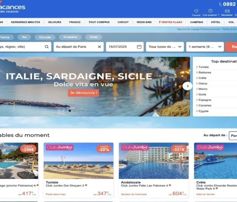Expand the 'Tous types de' dropdown
Image resolution: width=237 pixels, height=202 pixels.
[165, 47]
